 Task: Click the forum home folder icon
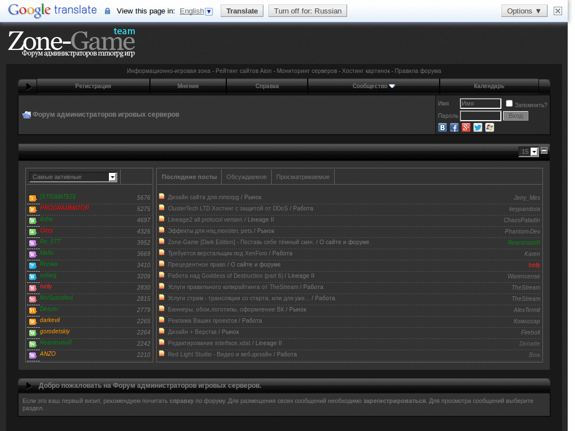pos(27,114)
